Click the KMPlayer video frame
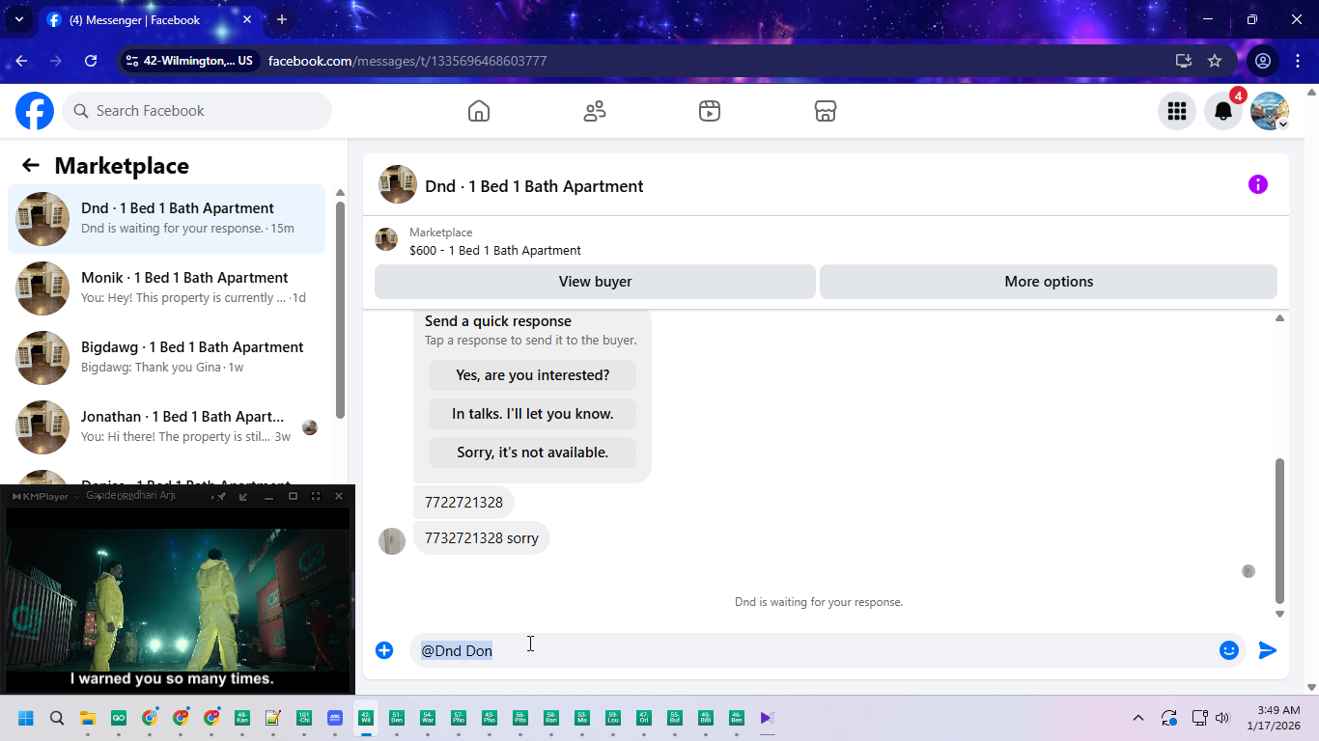Screen dimensions: 1319x741 178,598
